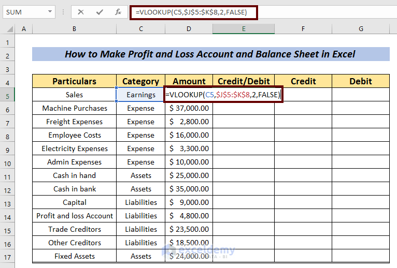Select the Machine Purchases cell
This screenshot has width=397, height=268.
click(75, 108)
